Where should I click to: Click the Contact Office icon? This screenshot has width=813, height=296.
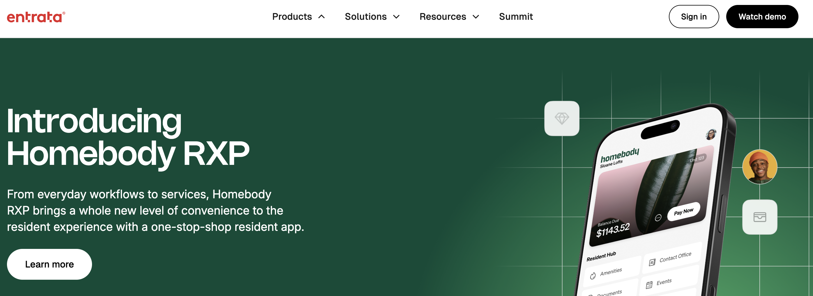click(652, 262)
